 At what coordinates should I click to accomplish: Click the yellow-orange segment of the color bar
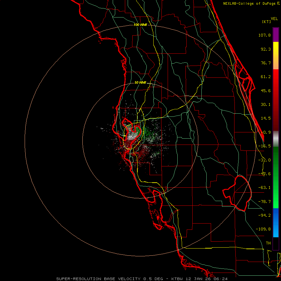click(x=276, y=56)
